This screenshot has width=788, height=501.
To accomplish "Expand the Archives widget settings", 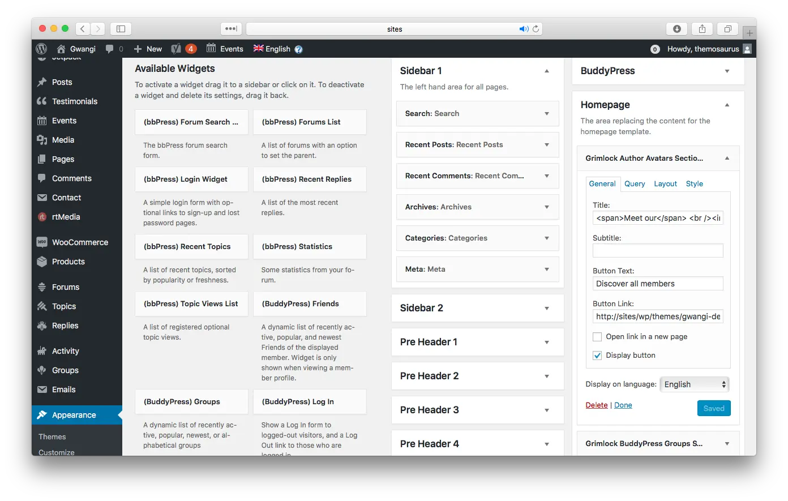I will [x=547, y=207].
